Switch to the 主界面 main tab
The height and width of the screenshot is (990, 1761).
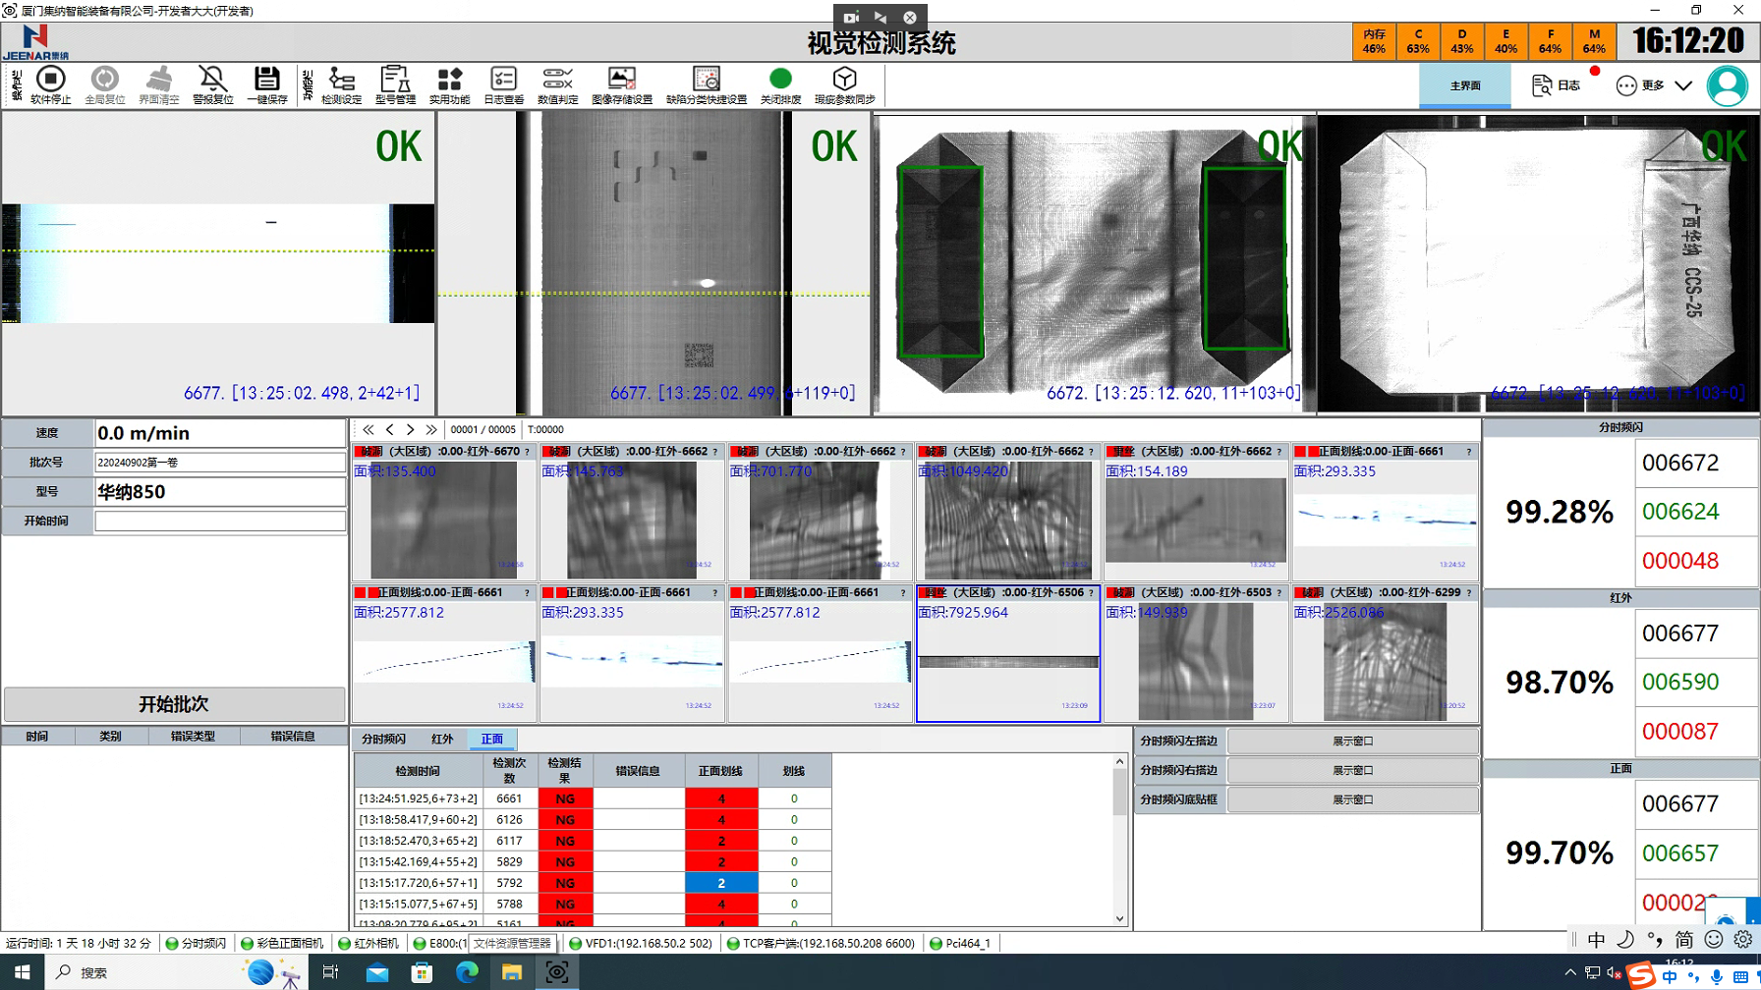(1464, 85)
